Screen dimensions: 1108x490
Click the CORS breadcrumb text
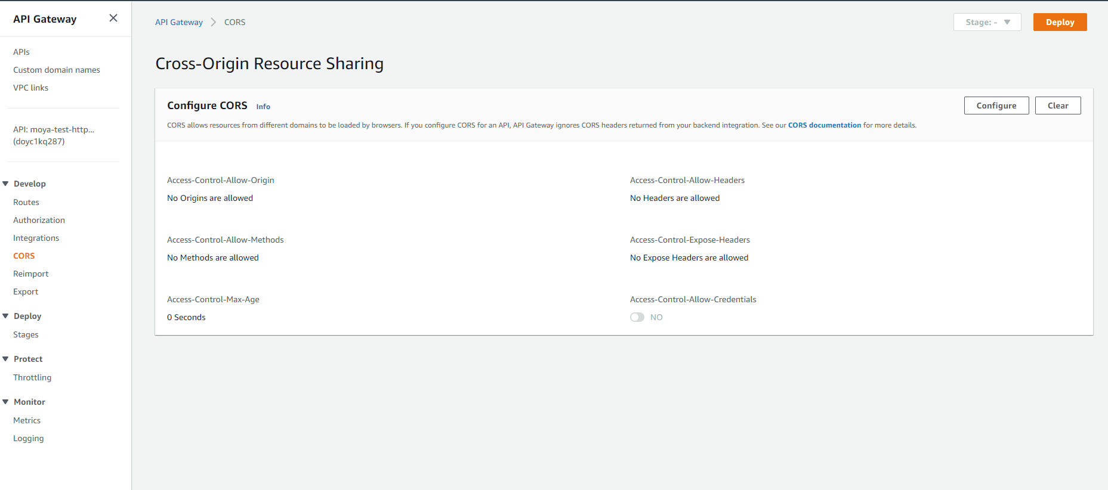point(234,22)
